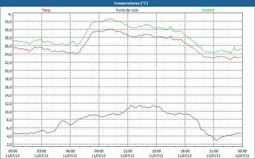The image size is (255, 159).
Task: Click the 26,0 y-axis label
Action: [8, 46]
